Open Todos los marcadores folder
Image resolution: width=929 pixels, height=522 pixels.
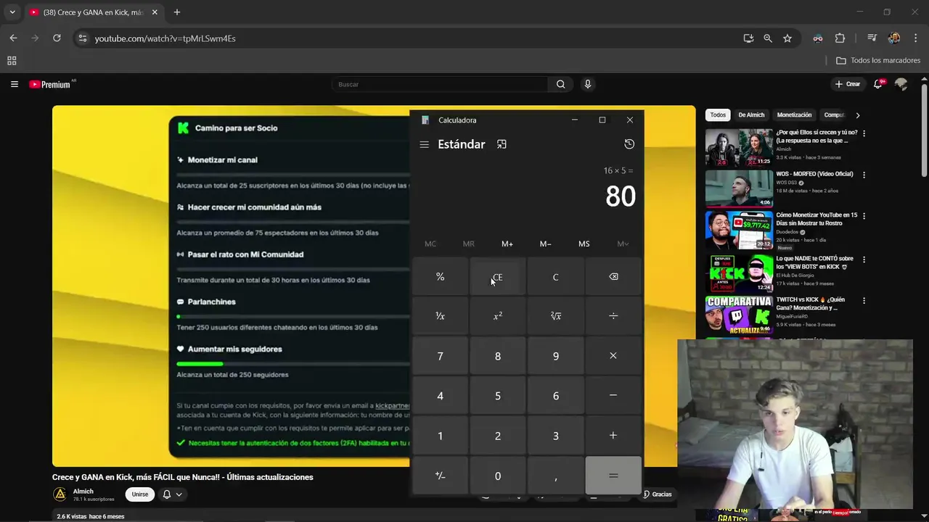pyautogui.click(x=878, y=61)
